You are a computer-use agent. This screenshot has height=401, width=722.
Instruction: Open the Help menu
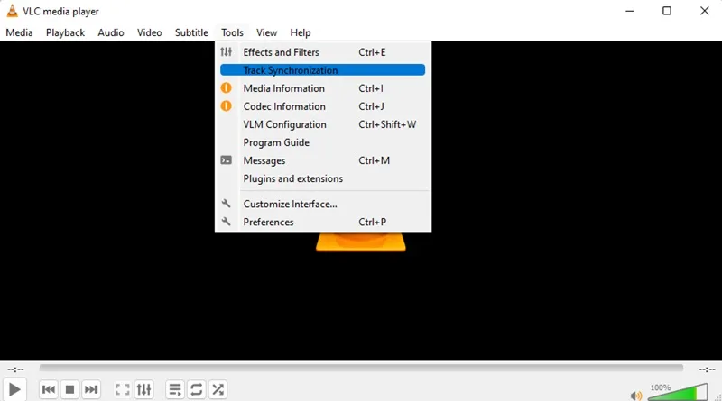301,32
